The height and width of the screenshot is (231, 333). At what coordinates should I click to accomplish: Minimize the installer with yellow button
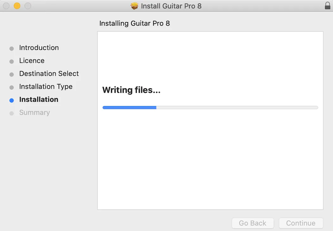coord(17,6)
